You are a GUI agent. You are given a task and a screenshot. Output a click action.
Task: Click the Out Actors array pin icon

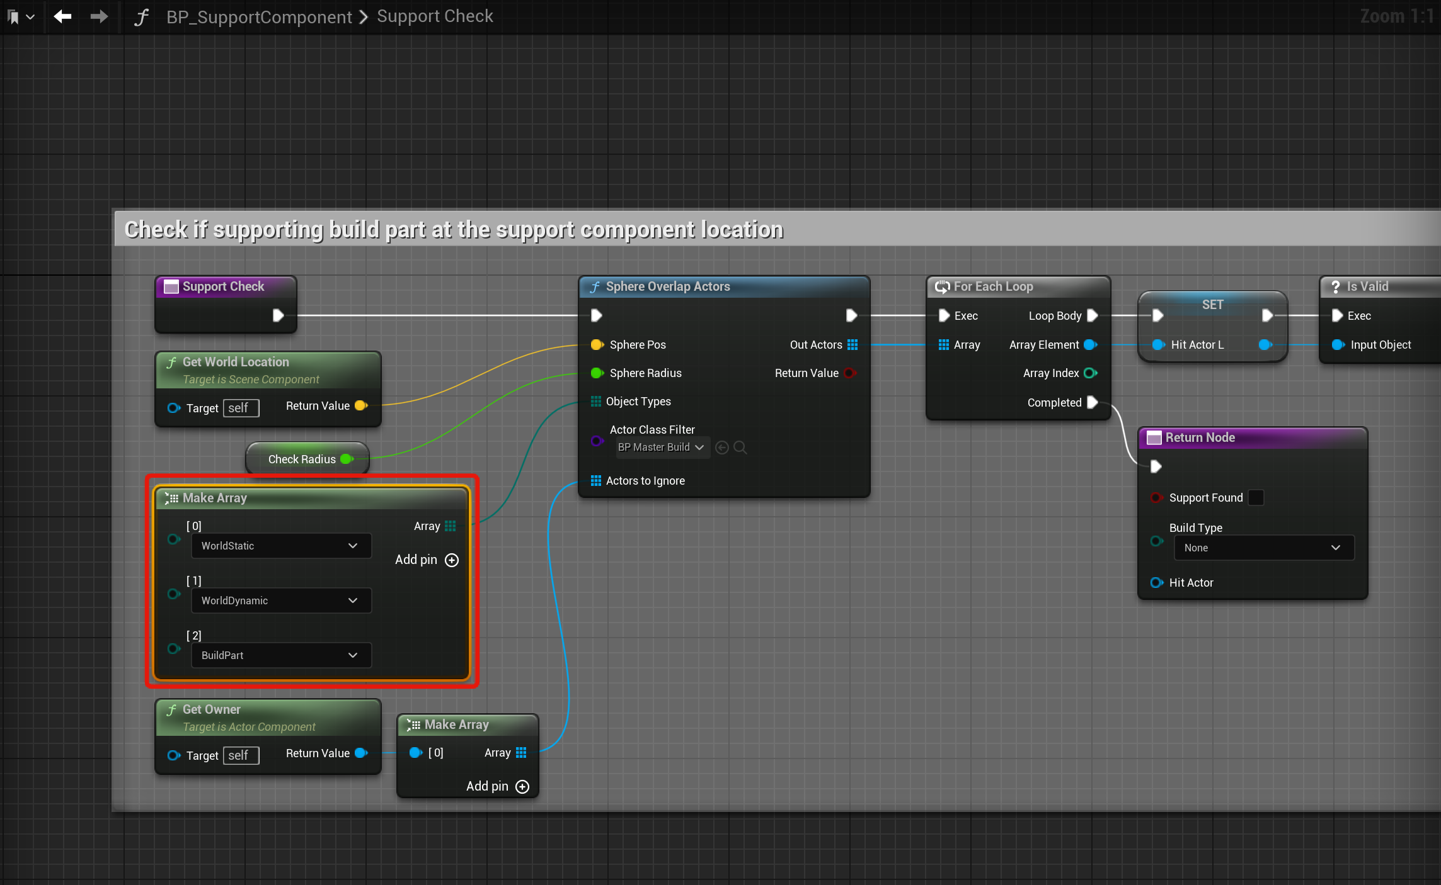(853, 344)
